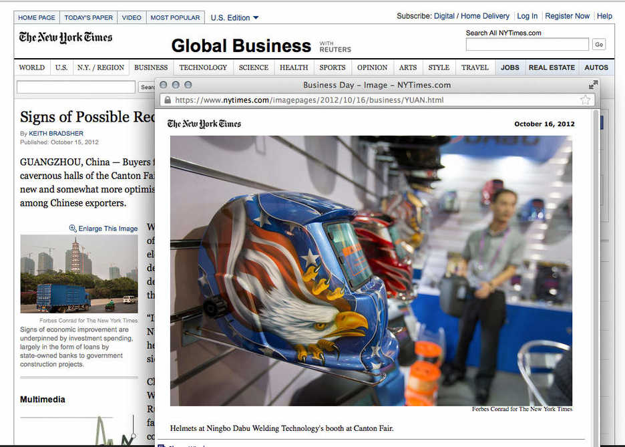Go to the OPINION section
This screenshot has width=625, height=447.
point(373,67)
